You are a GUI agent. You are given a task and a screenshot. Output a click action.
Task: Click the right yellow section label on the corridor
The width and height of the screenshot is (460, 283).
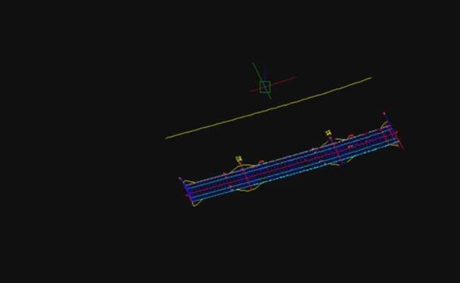(x=328, y=133)
